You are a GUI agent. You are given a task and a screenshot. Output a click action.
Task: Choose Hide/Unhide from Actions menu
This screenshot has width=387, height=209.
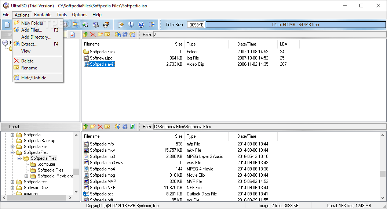pyautogui.click(x=38, y=78)
